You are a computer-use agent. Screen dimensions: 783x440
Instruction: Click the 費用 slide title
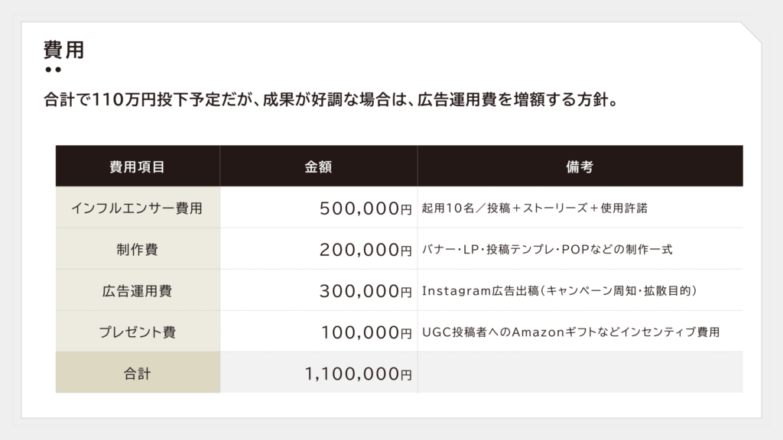(64, 50)
